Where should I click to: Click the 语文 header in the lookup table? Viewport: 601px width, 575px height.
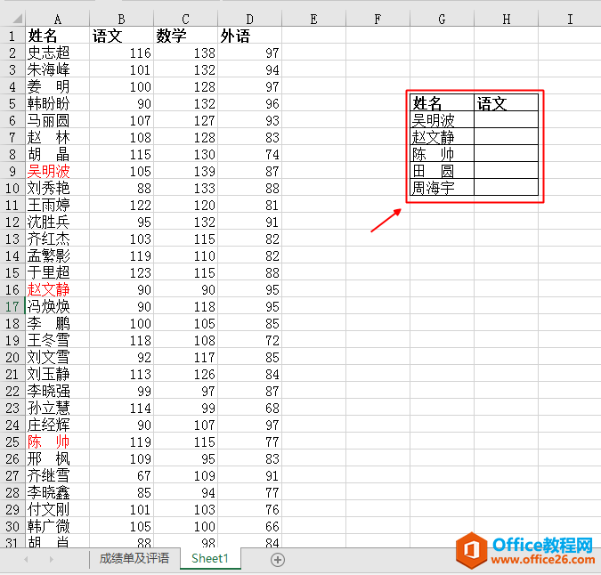506,103
